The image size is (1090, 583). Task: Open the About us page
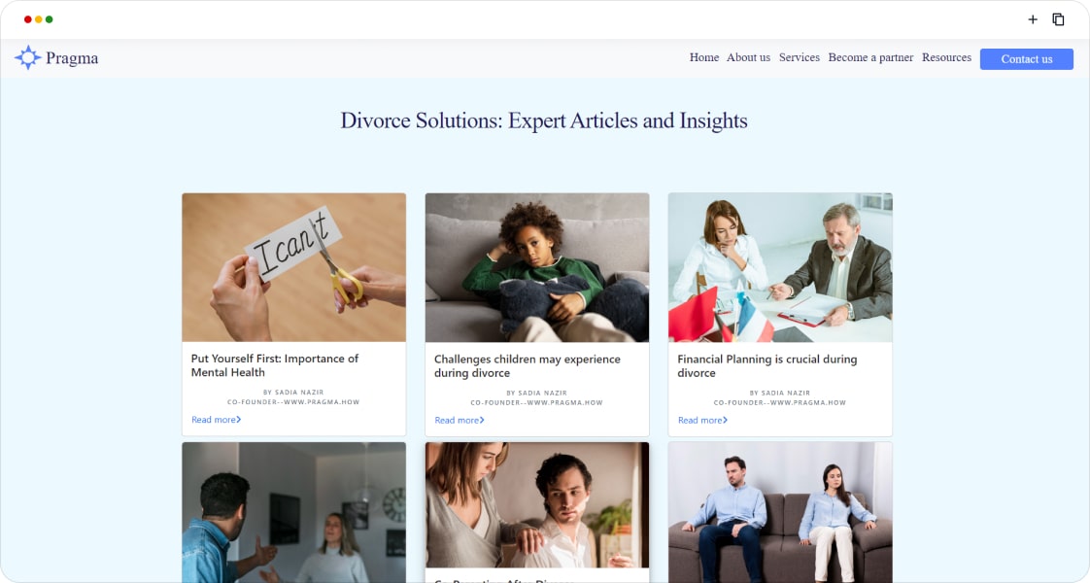(x=748, y=57)
